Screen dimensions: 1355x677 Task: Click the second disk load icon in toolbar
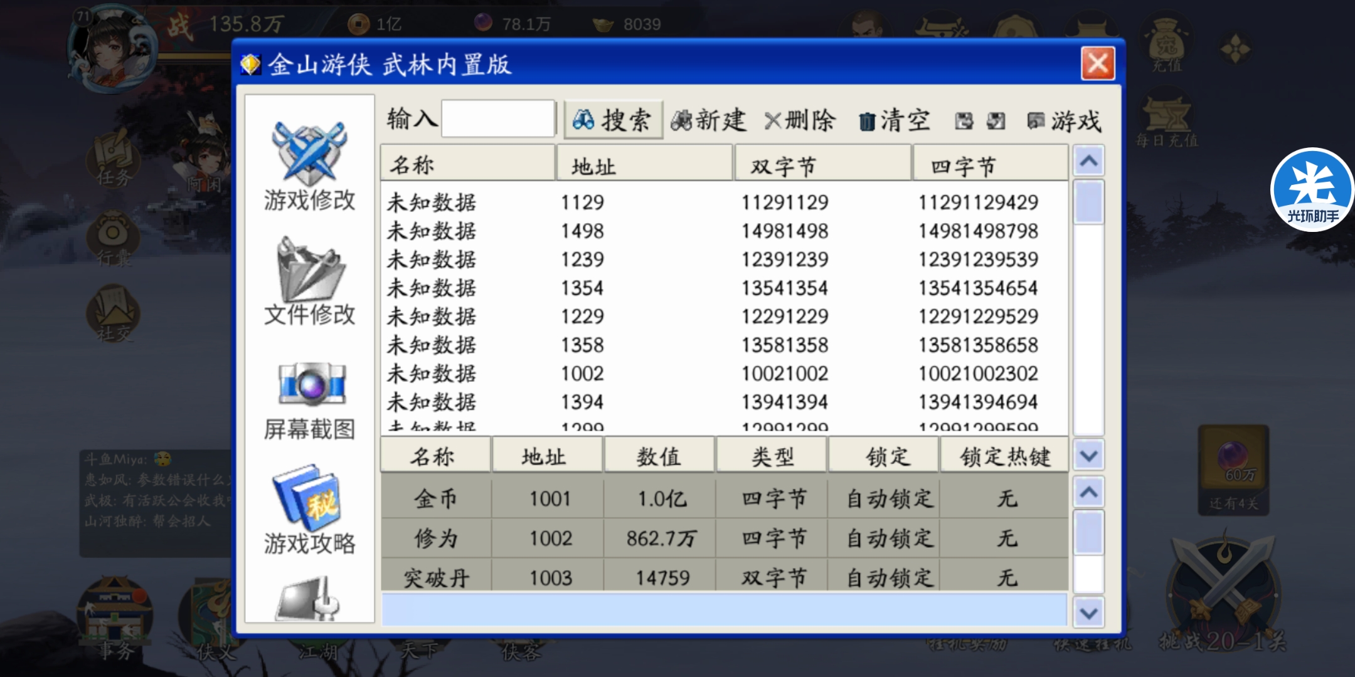click(x=996, y=120)
